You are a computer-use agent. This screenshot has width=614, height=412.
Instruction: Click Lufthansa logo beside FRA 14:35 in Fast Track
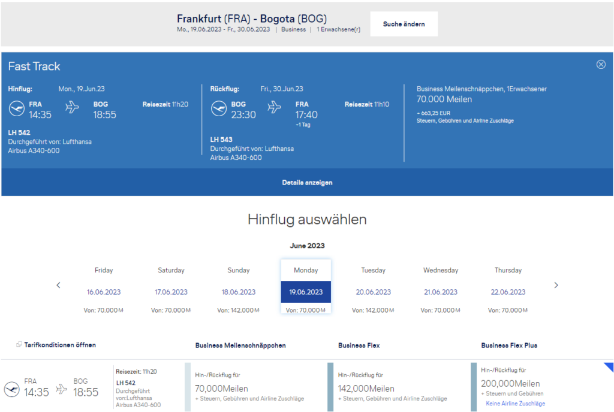coord(16,108)
